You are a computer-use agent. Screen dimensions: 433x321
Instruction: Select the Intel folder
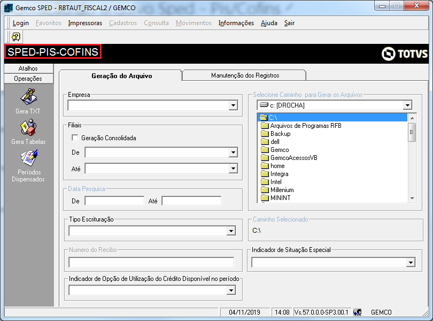tap(272, 182)
